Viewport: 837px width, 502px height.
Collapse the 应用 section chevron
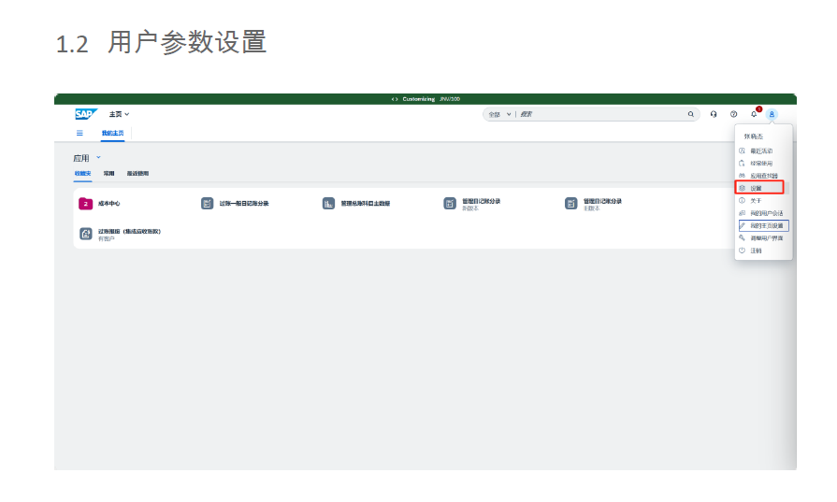pos(98,157)
